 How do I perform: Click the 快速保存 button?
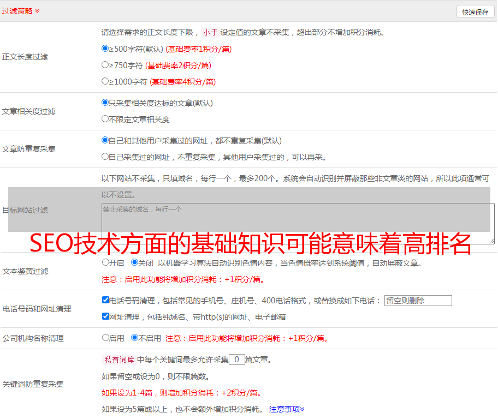pos(475,12)
